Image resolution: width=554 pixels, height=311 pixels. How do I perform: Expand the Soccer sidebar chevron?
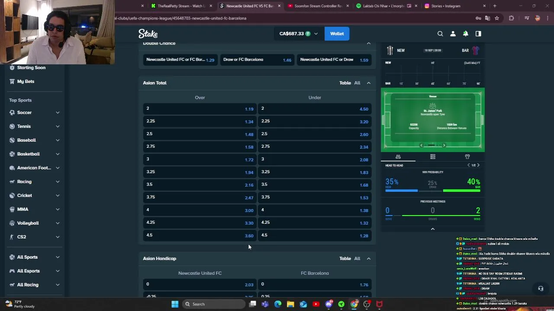(58, 112)
